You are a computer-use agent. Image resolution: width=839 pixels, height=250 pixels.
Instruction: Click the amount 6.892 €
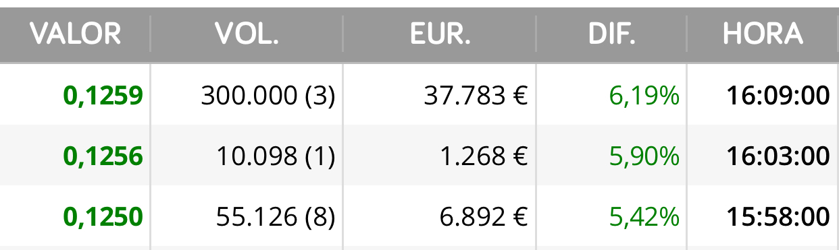484,217
